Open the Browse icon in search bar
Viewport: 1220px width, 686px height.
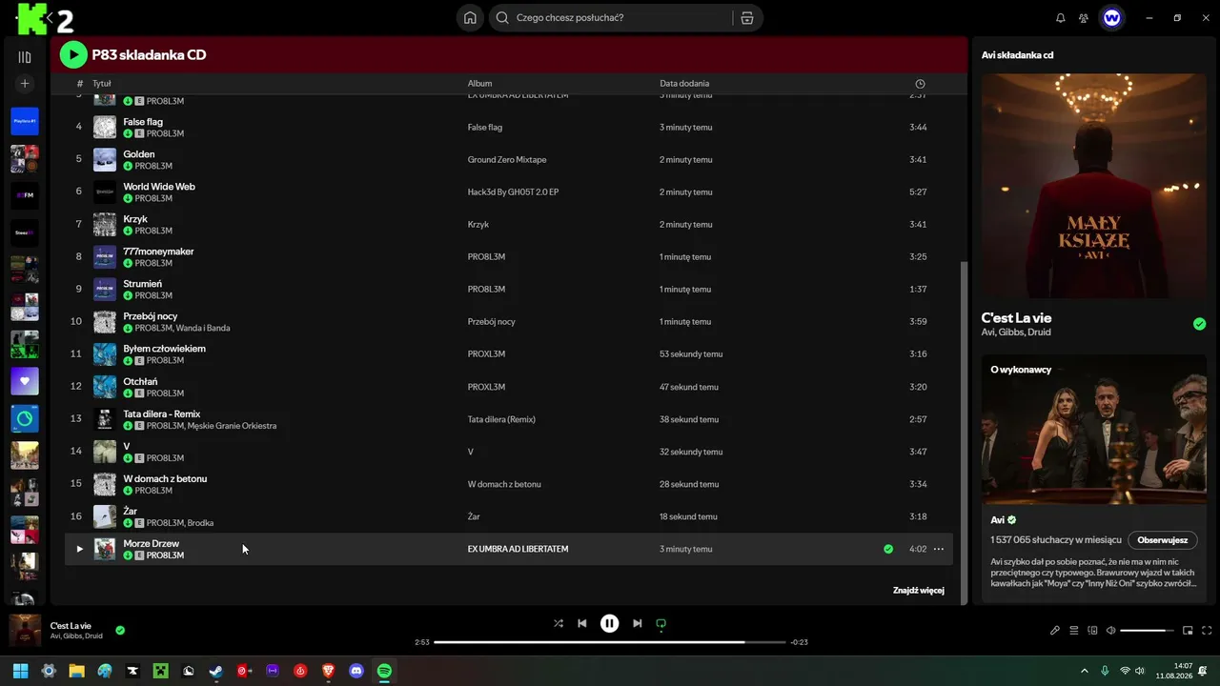pyautogui.click(x=747, y=18)
